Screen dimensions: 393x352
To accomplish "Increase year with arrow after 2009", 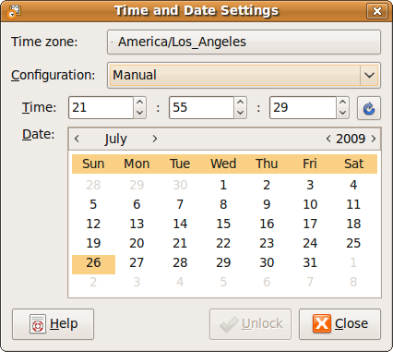I will point(374,139).
